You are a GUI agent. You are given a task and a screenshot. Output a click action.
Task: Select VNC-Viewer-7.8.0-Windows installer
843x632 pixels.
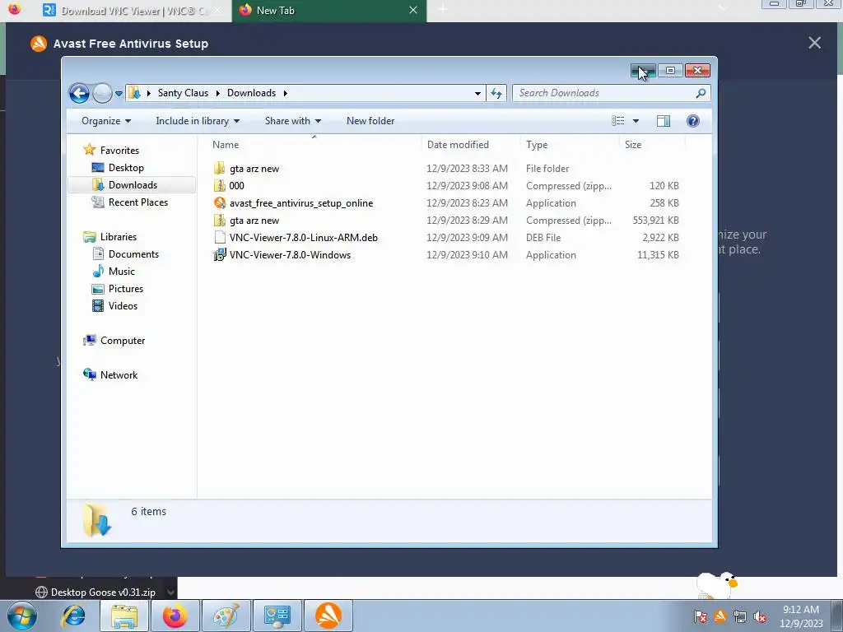tap(290, 255)
